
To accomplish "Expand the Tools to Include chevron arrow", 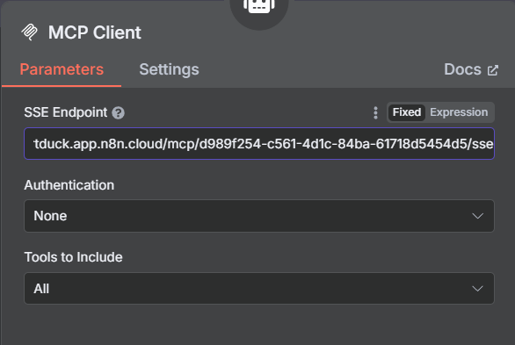I will click(x=477, y=289).
